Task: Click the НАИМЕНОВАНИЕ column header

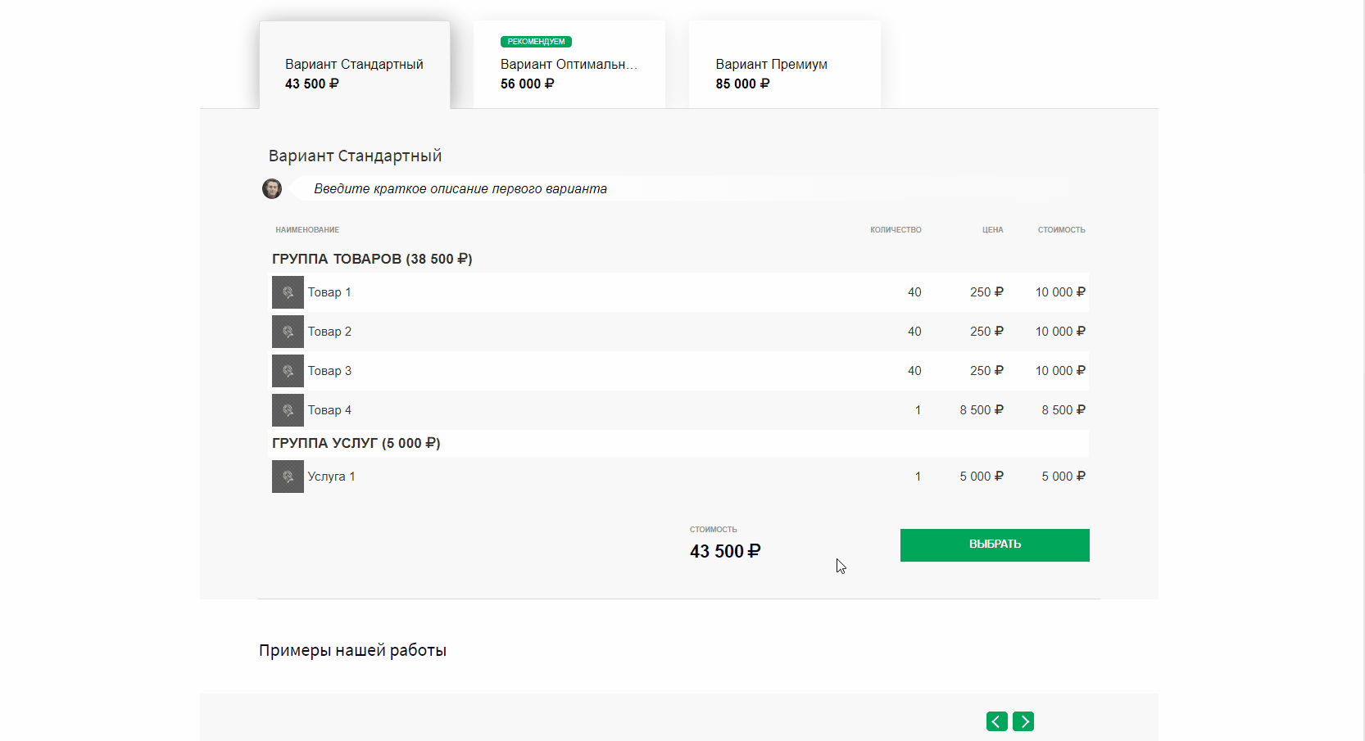Action: click(307, 230)
